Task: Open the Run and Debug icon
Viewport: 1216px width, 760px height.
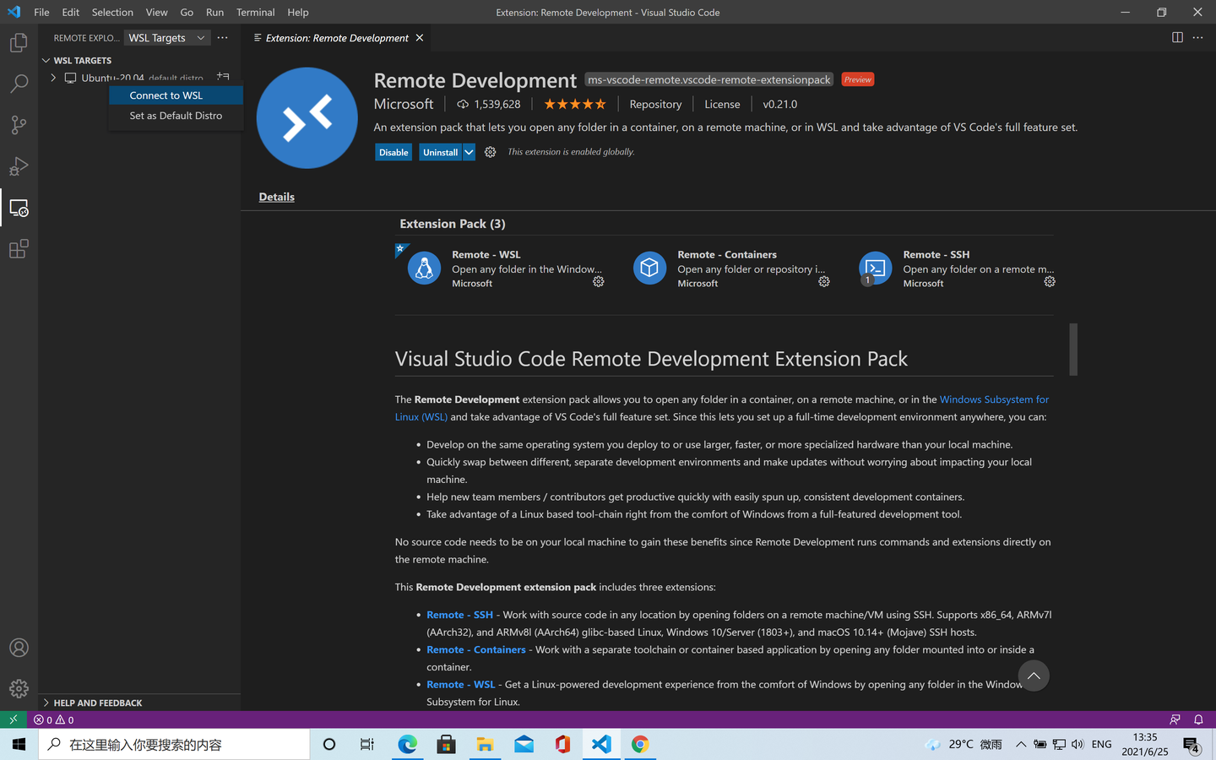Action: coord(19,166)
